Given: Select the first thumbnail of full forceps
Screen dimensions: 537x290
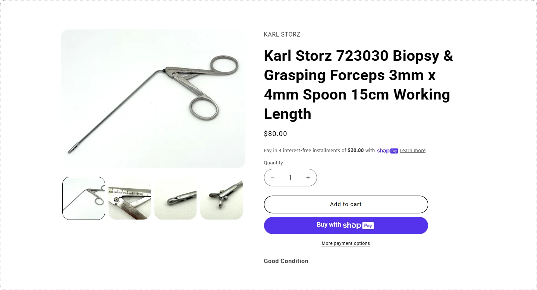Looking at the screenshot, I should (x=84, y=198).
